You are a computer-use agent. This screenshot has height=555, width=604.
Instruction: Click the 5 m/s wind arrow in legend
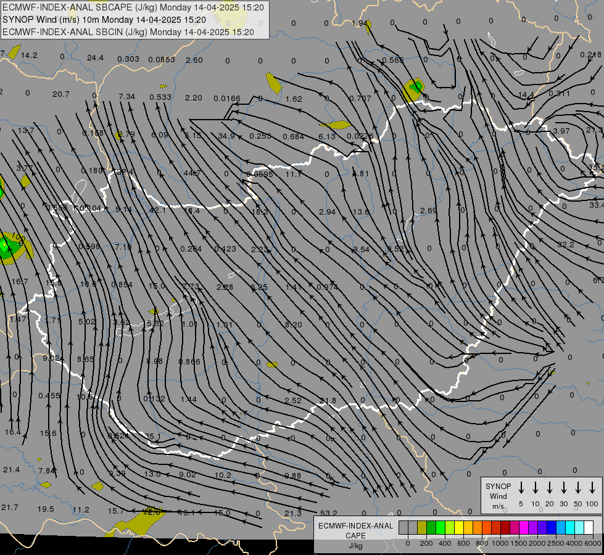click(521, 488)
